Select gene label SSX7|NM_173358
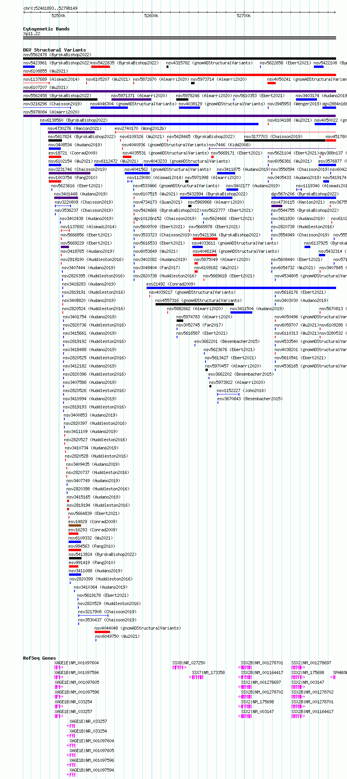 (x=208, y=673)
